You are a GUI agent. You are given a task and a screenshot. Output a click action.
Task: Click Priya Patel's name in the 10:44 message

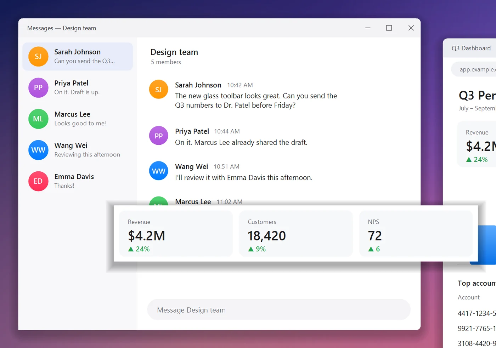pos(192,131)
